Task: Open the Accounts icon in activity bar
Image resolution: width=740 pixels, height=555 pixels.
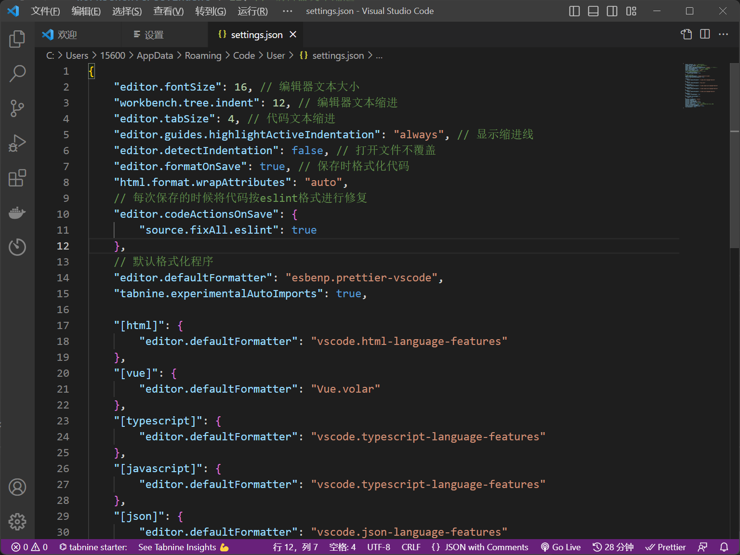Action: point(17,487)
